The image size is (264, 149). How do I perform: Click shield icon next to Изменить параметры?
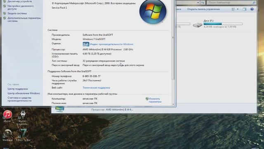click(147, 99)
